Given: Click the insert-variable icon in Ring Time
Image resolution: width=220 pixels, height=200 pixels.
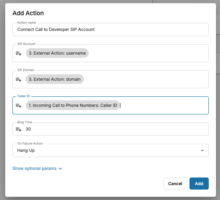Looking at the screenshot, I should pos(18,129).
